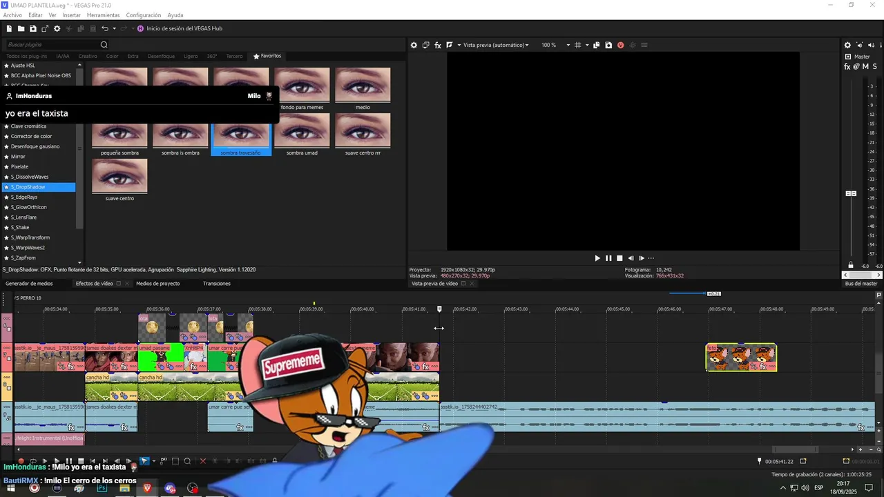The image size is (884, 497).
Task: Click the Master bus volume fader handle
Action: (851, 193)
